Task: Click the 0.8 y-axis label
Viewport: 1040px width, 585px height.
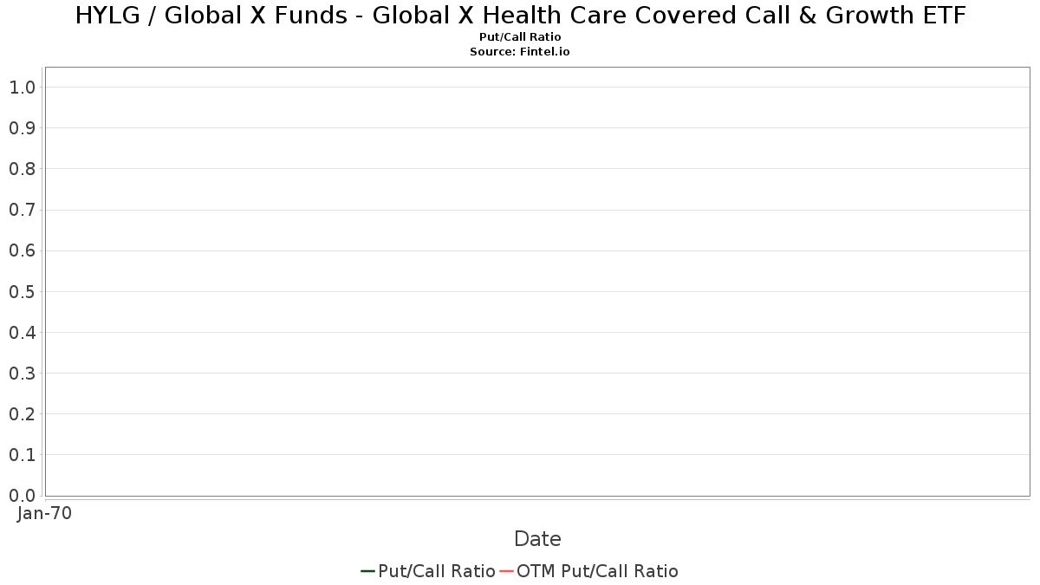Action: pos(22,169)
